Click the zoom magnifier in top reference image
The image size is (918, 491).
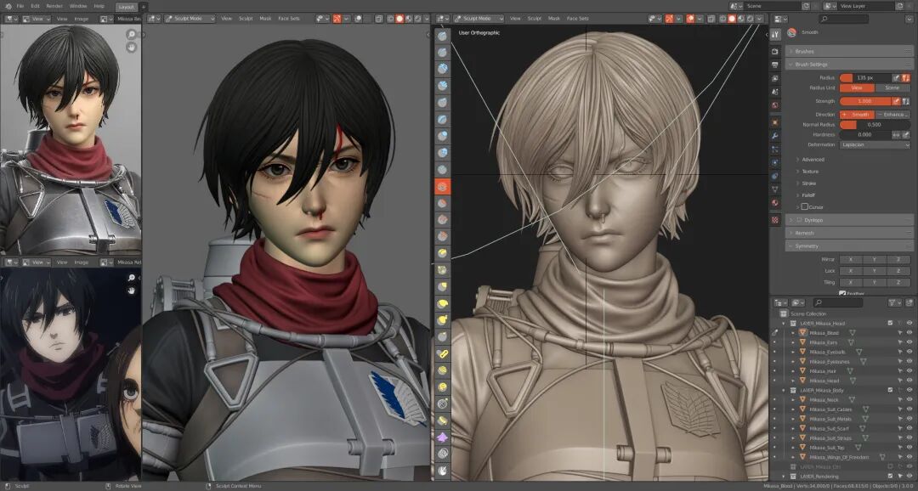[x=131, y=35]
